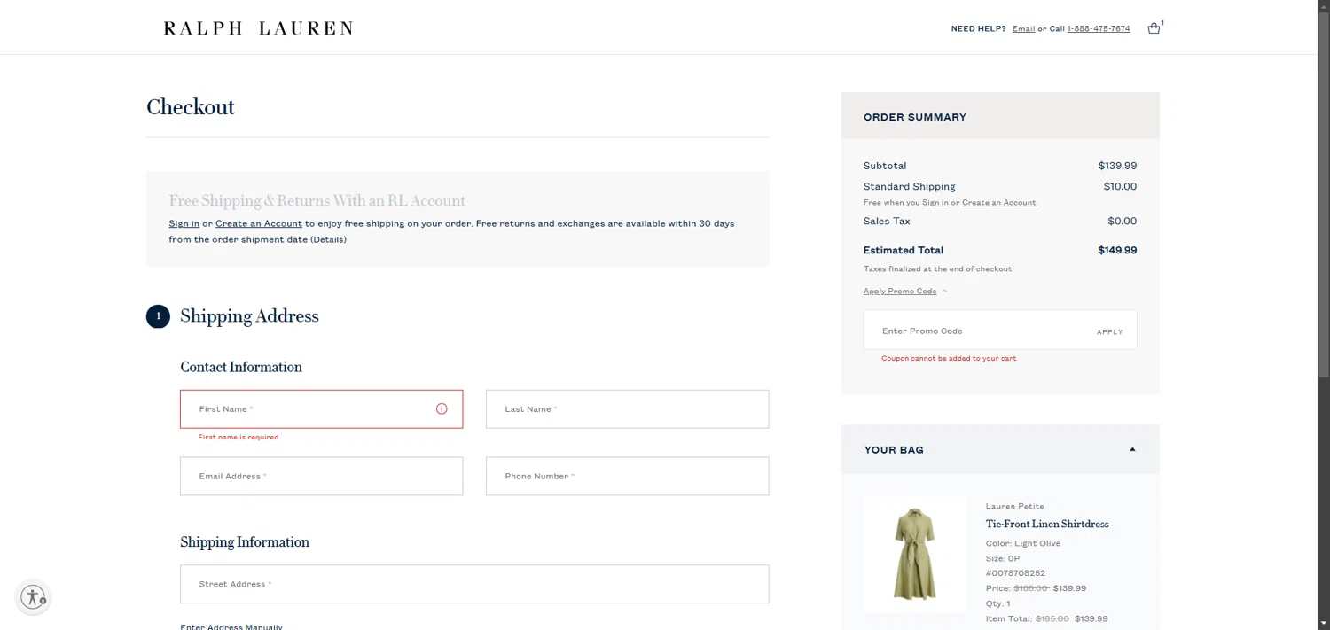The image size is (1330, 630).
Task: Click the Street Address input field
Action: coord(474,585)
